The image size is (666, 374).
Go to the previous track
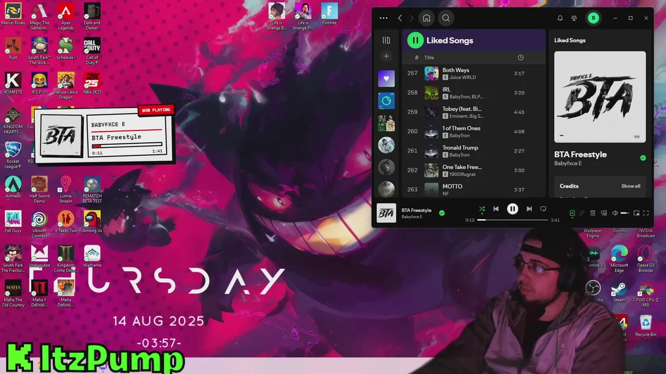click(x=496, y=209)
